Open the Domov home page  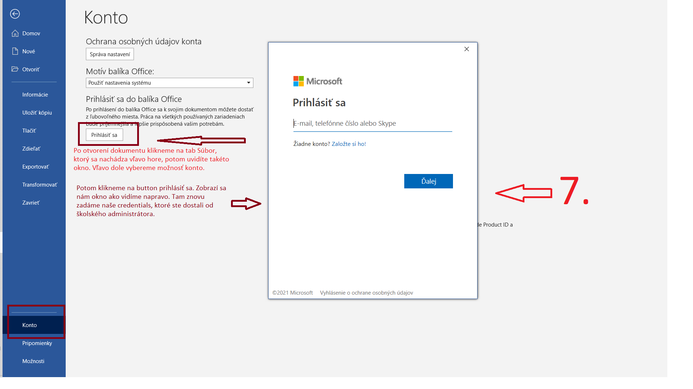pyautogui.click(x=34, y=33)
